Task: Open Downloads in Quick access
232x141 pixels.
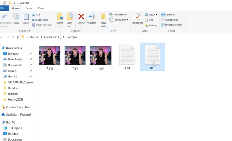Action: click(x=15, y=59)
